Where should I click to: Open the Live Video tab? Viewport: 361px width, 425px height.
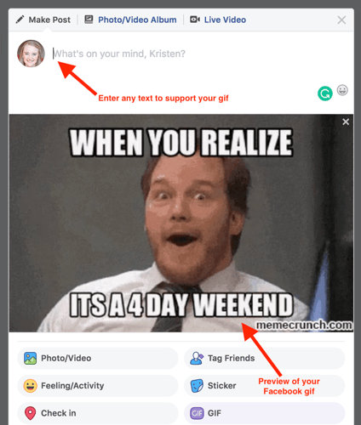tap(218, 20)
